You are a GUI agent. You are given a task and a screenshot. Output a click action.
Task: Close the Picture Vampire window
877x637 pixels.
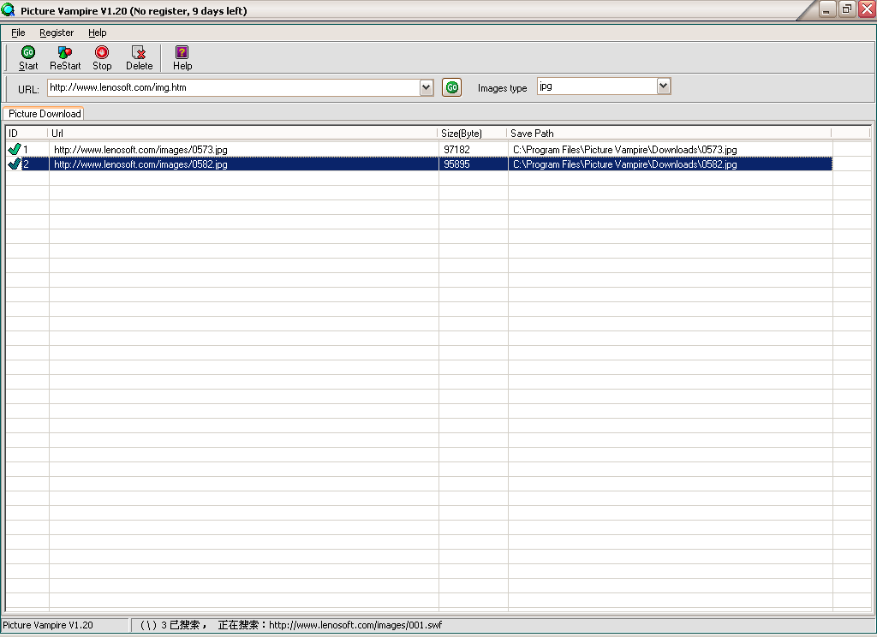[867, 9]
